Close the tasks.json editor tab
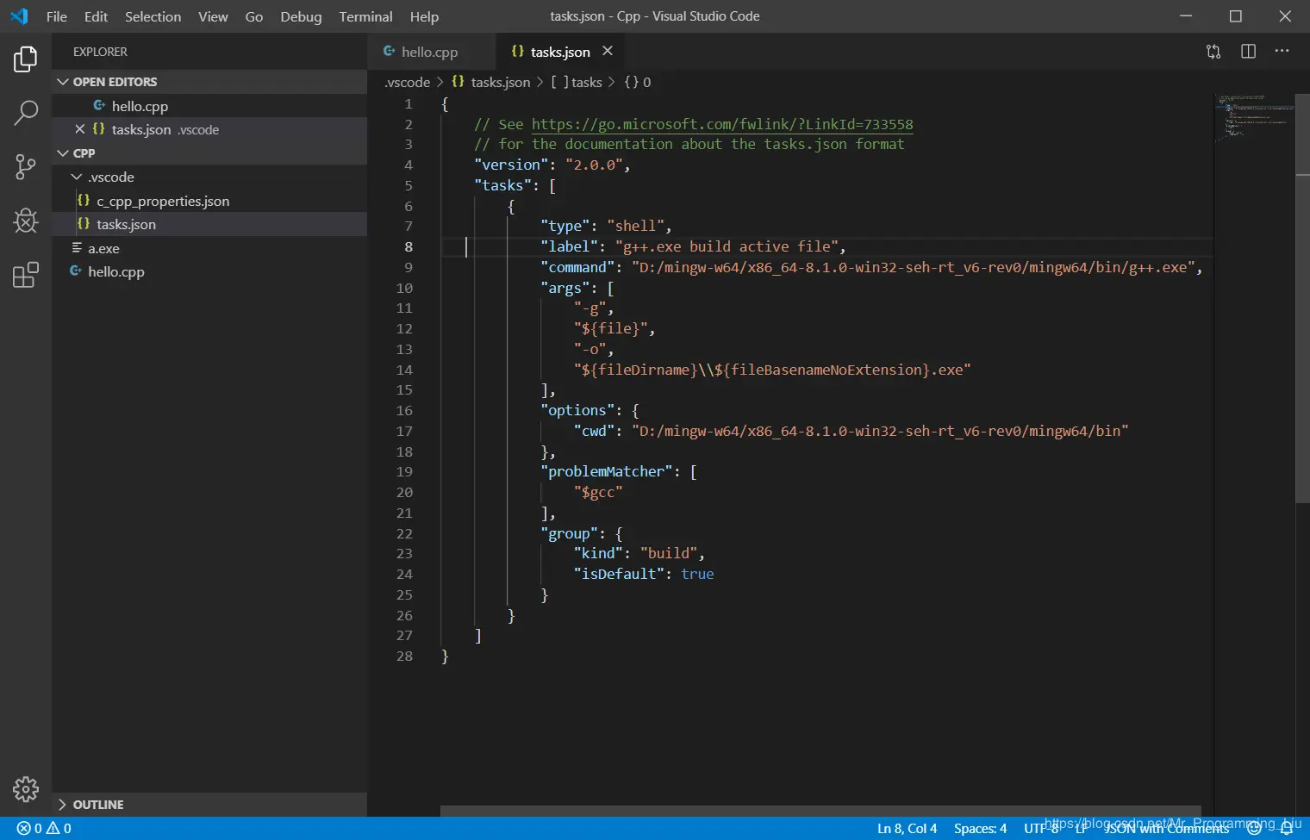Image resolution: width=1310 pixels, height=840 pixels. coord(608,52)
